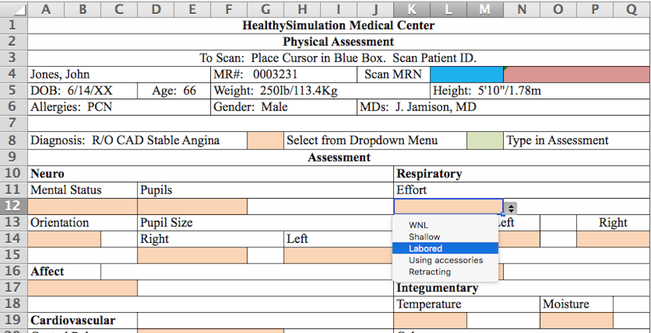Select row 12 header
This screenshot has height=333, width=651.
(14, 206)
